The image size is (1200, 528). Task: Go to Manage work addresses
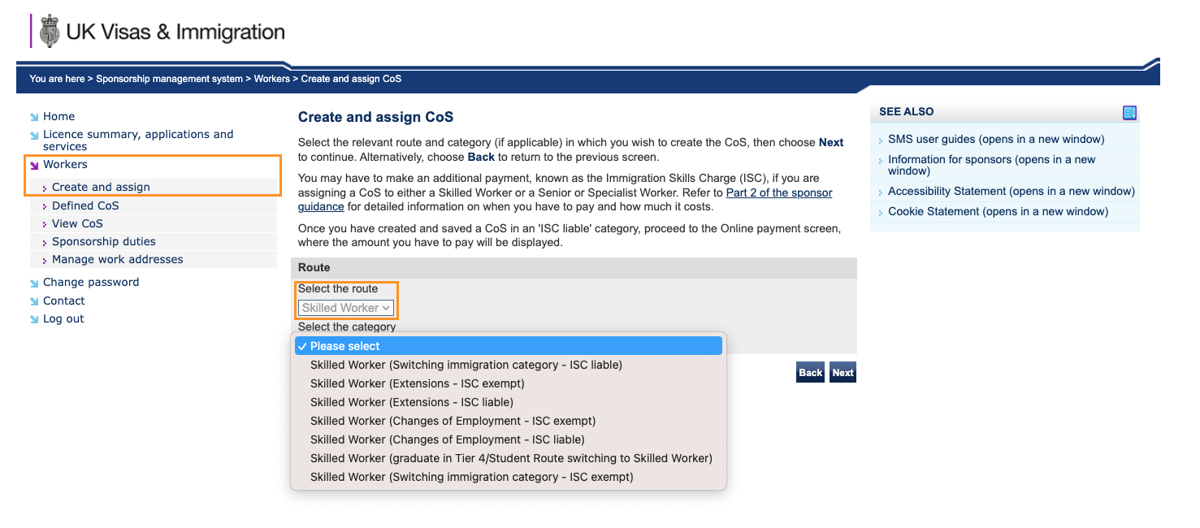pos(117,259)
